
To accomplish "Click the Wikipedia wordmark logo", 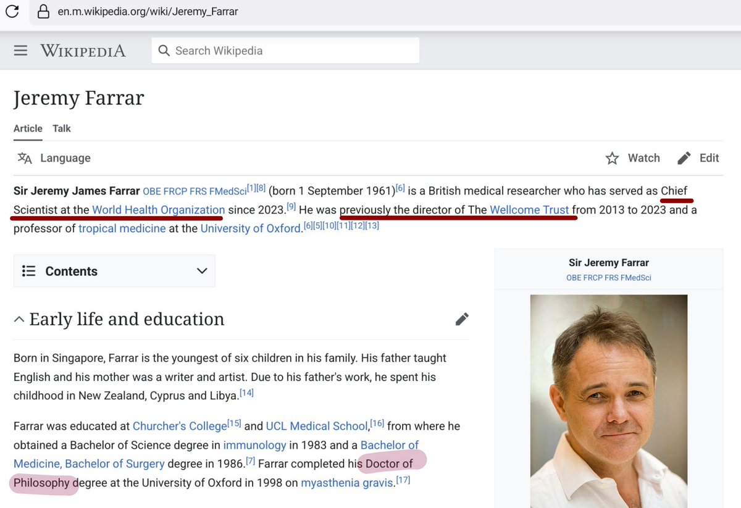I will pos(83,51).
